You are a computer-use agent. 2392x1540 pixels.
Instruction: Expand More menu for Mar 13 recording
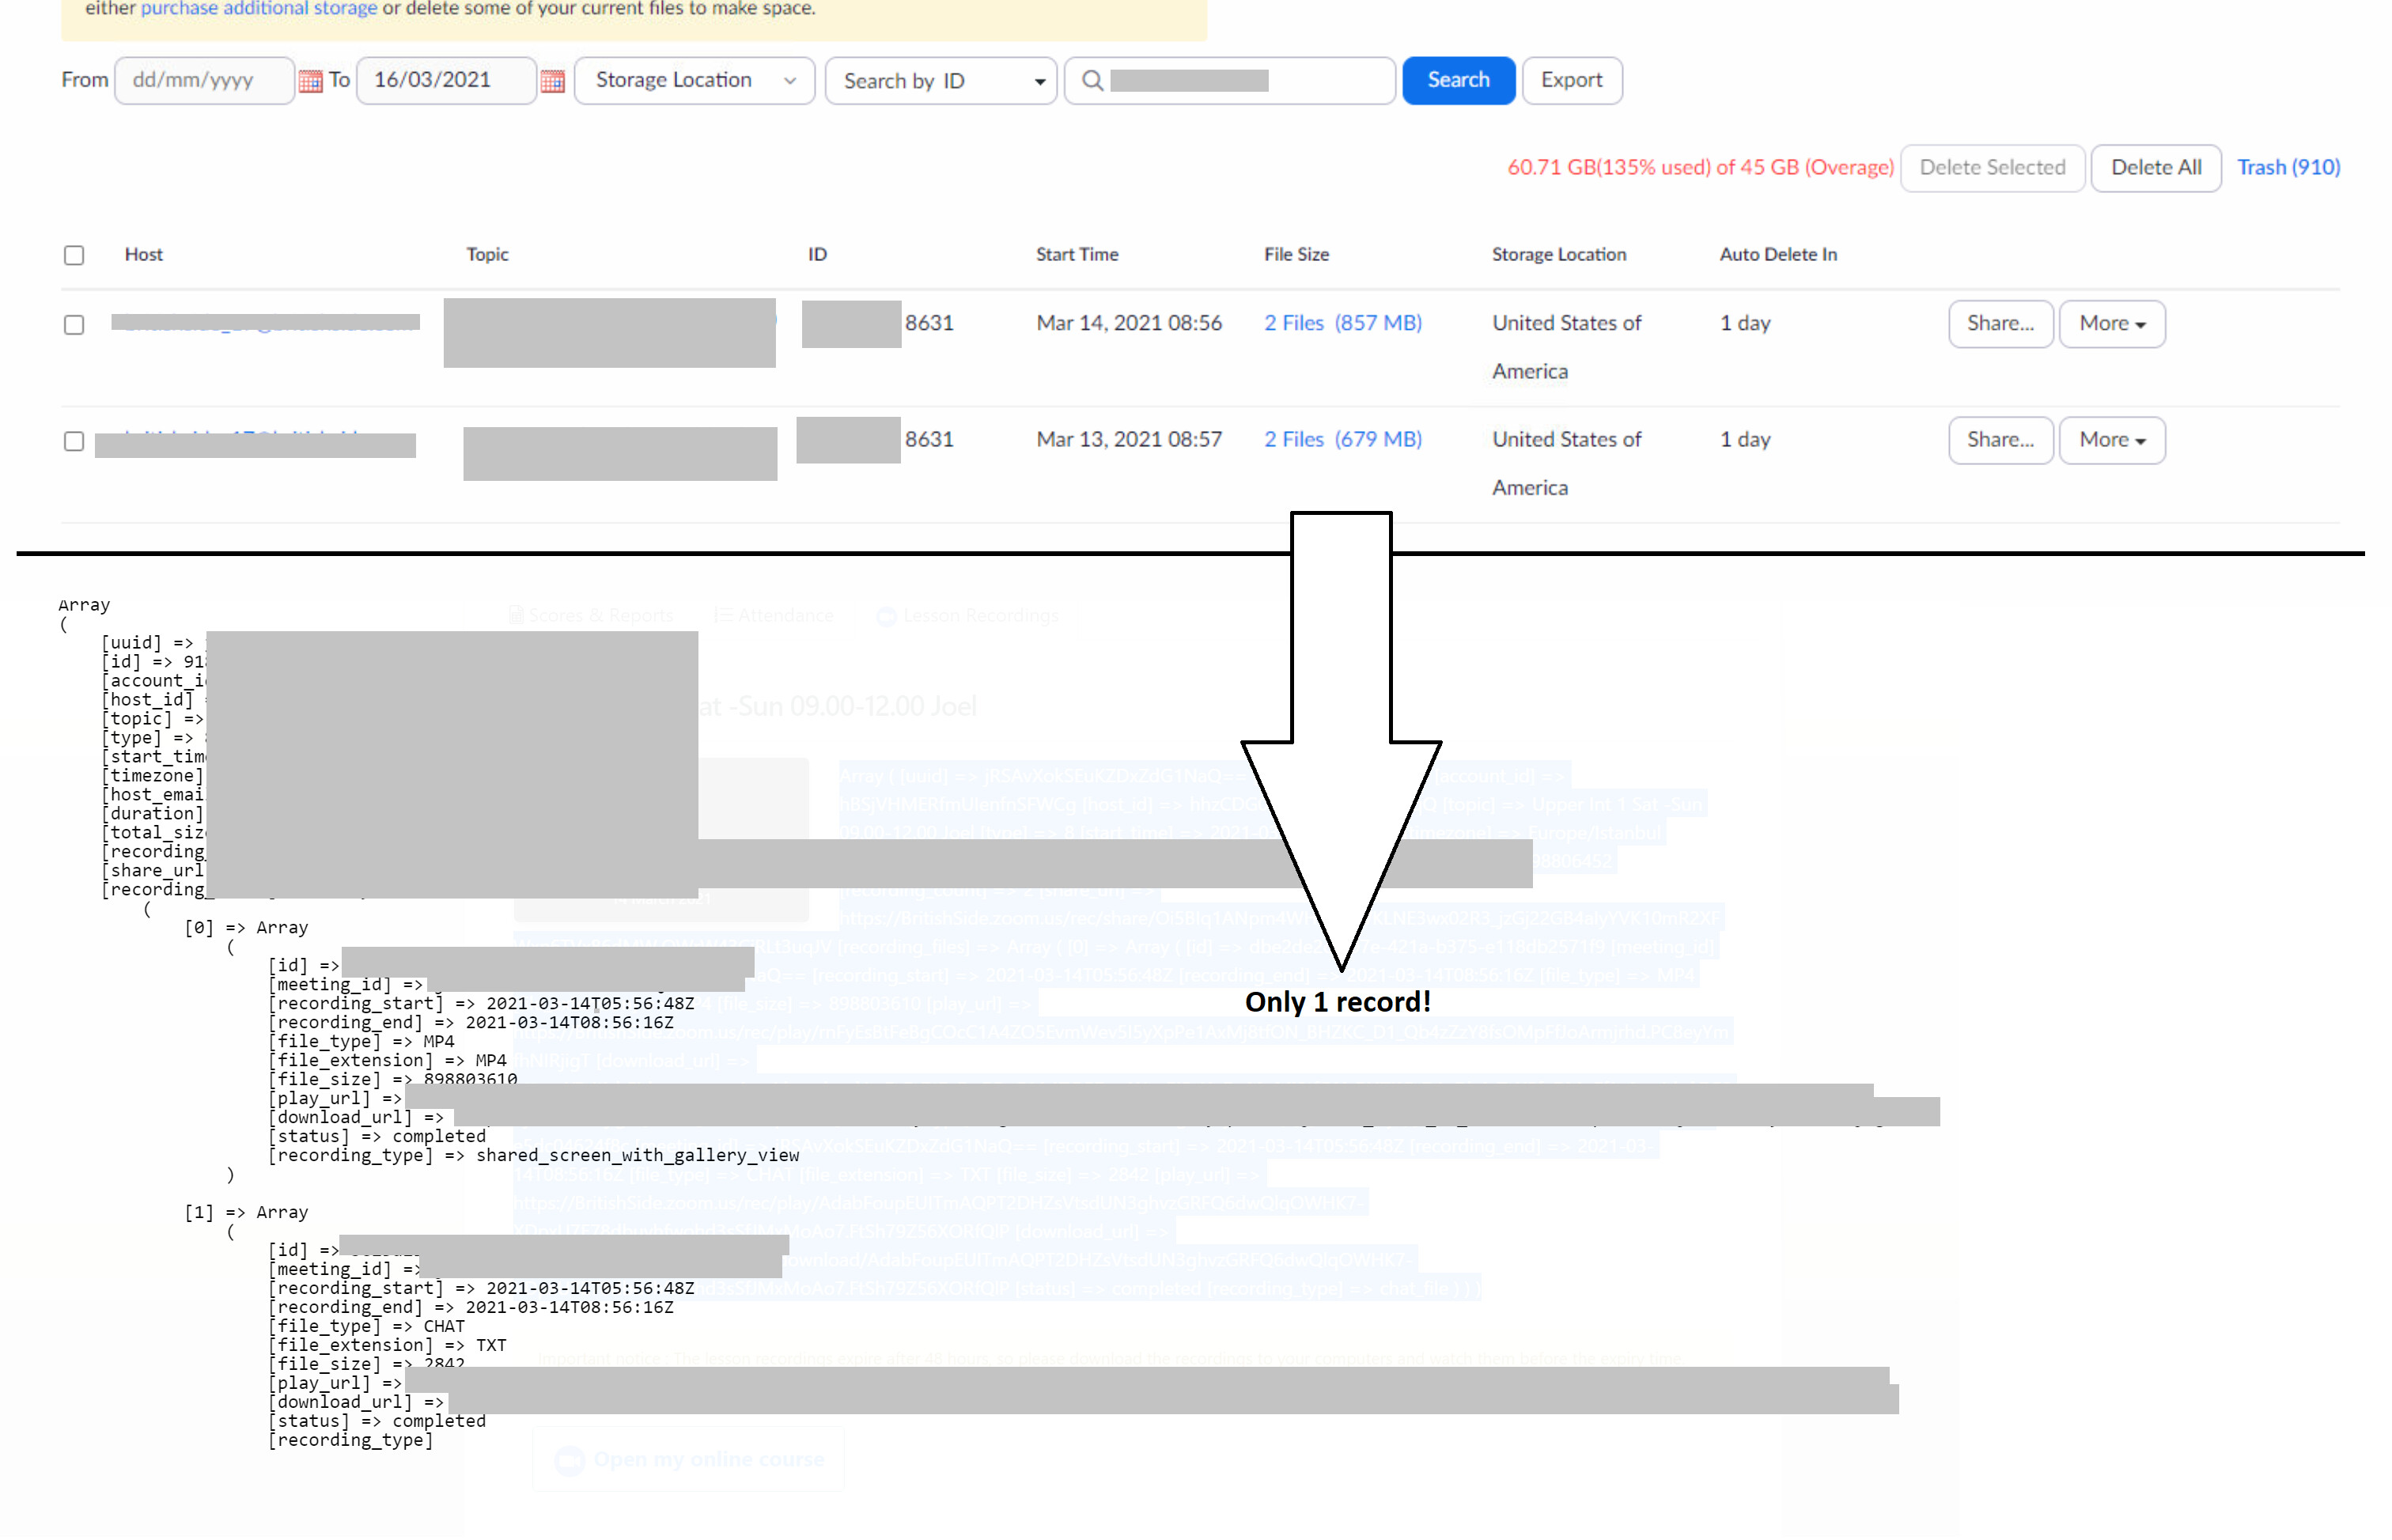[2112, 440]
